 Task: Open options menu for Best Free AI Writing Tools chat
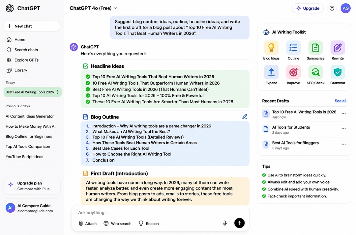[58, 92]
